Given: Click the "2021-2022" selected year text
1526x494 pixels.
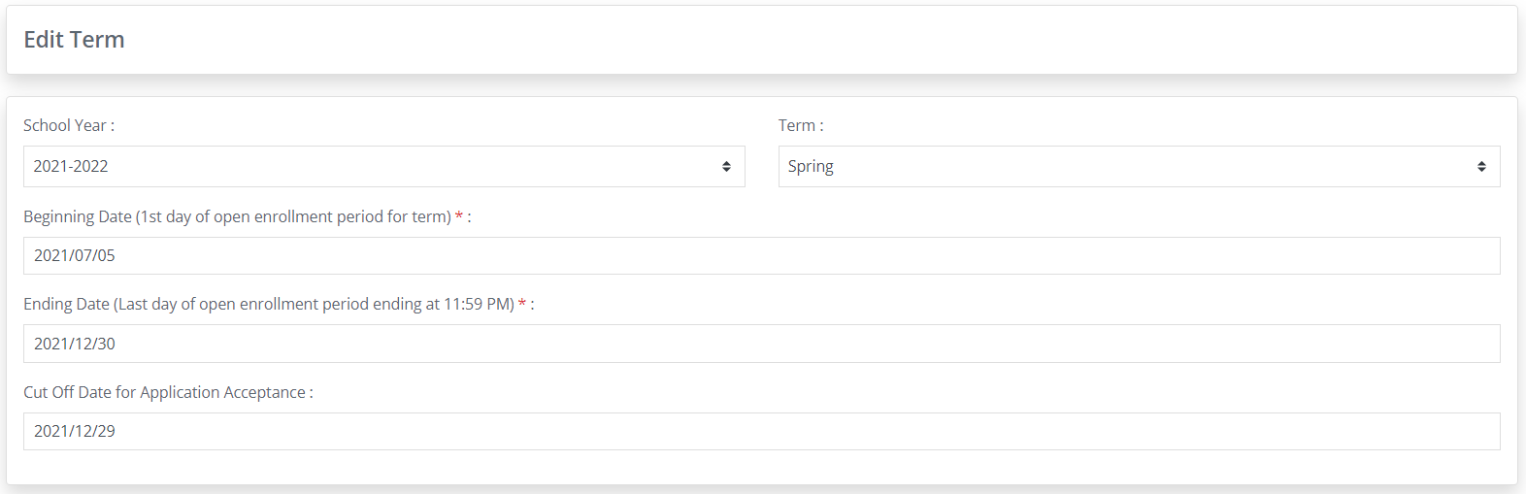Looking at the screenshot, I should coord(71,167).
